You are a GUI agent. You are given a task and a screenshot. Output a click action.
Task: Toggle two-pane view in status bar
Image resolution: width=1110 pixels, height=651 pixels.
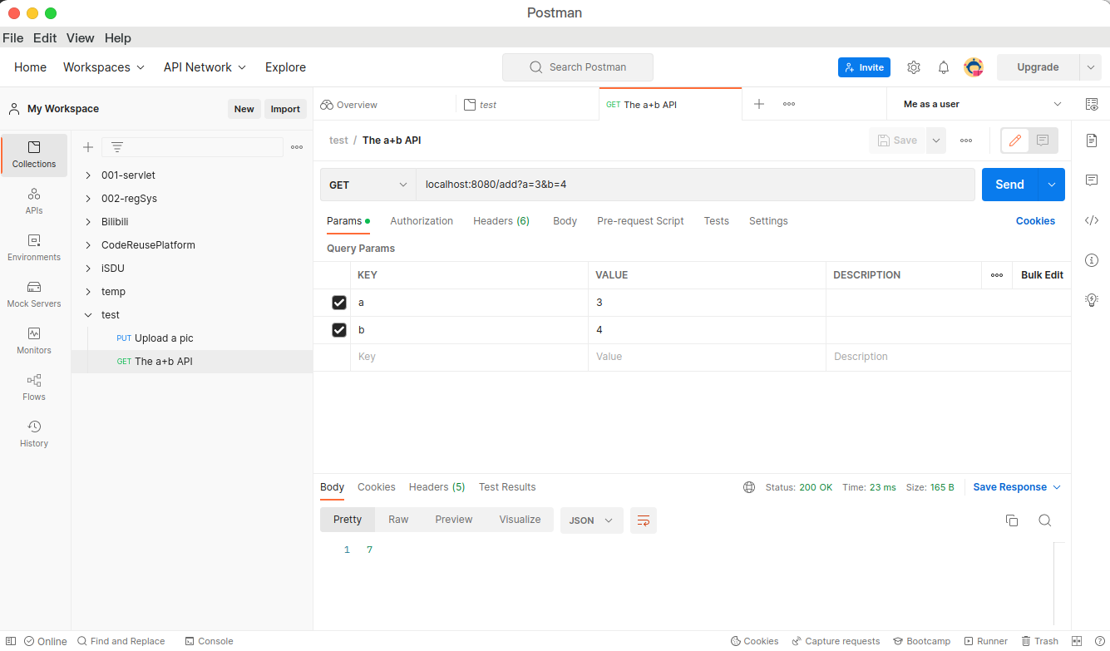[x=1077, y=641]
